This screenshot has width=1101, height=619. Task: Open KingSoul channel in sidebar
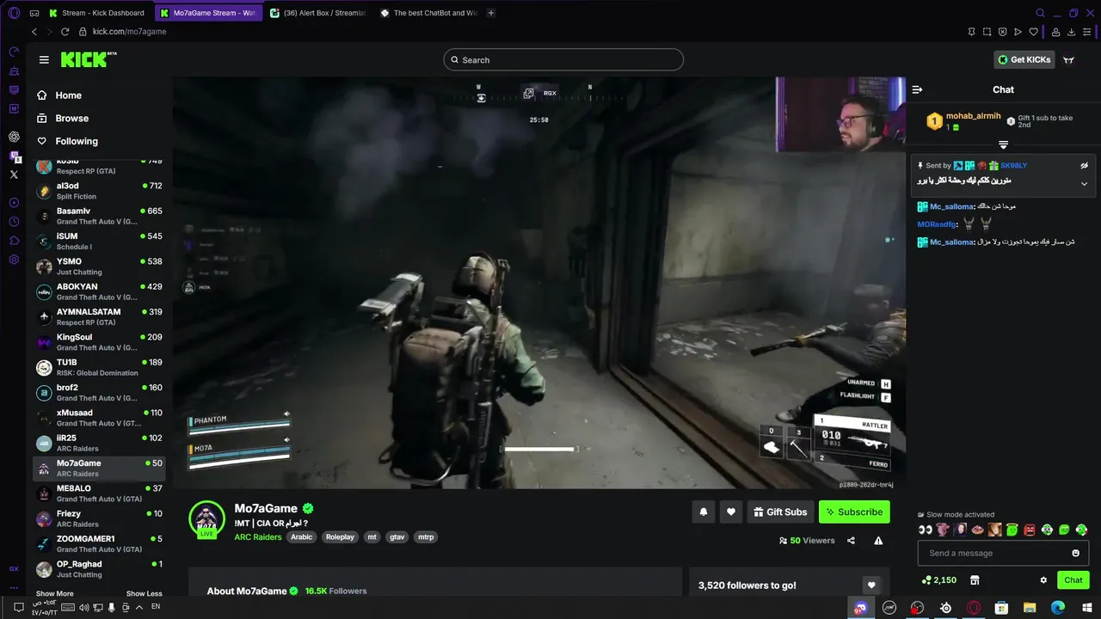[100, 342]
